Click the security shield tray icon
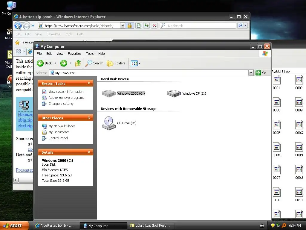This screenshot has width=306, height=230. pyautogui.click(x=273, y=226)
